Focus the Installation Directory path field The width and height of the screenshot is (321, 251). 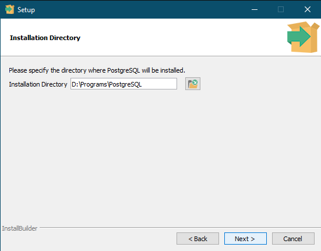click(124, 84)
